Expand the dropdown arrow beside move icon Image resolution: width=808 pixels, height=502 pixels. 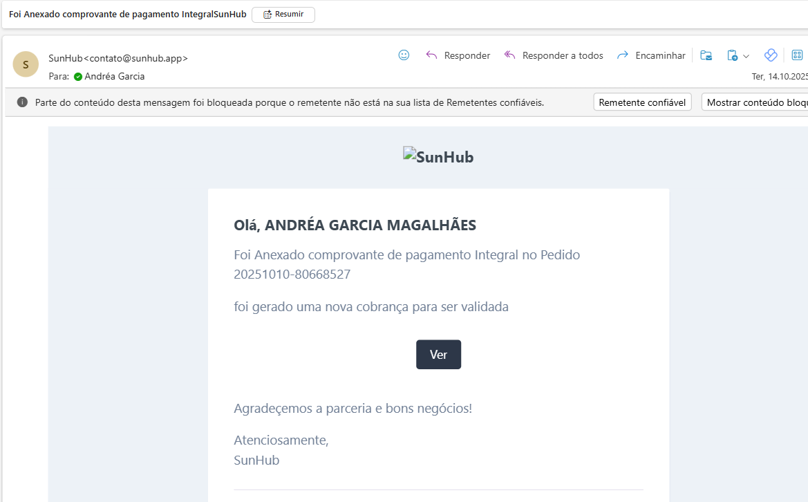pyautogui.click(x=746, y=56)
